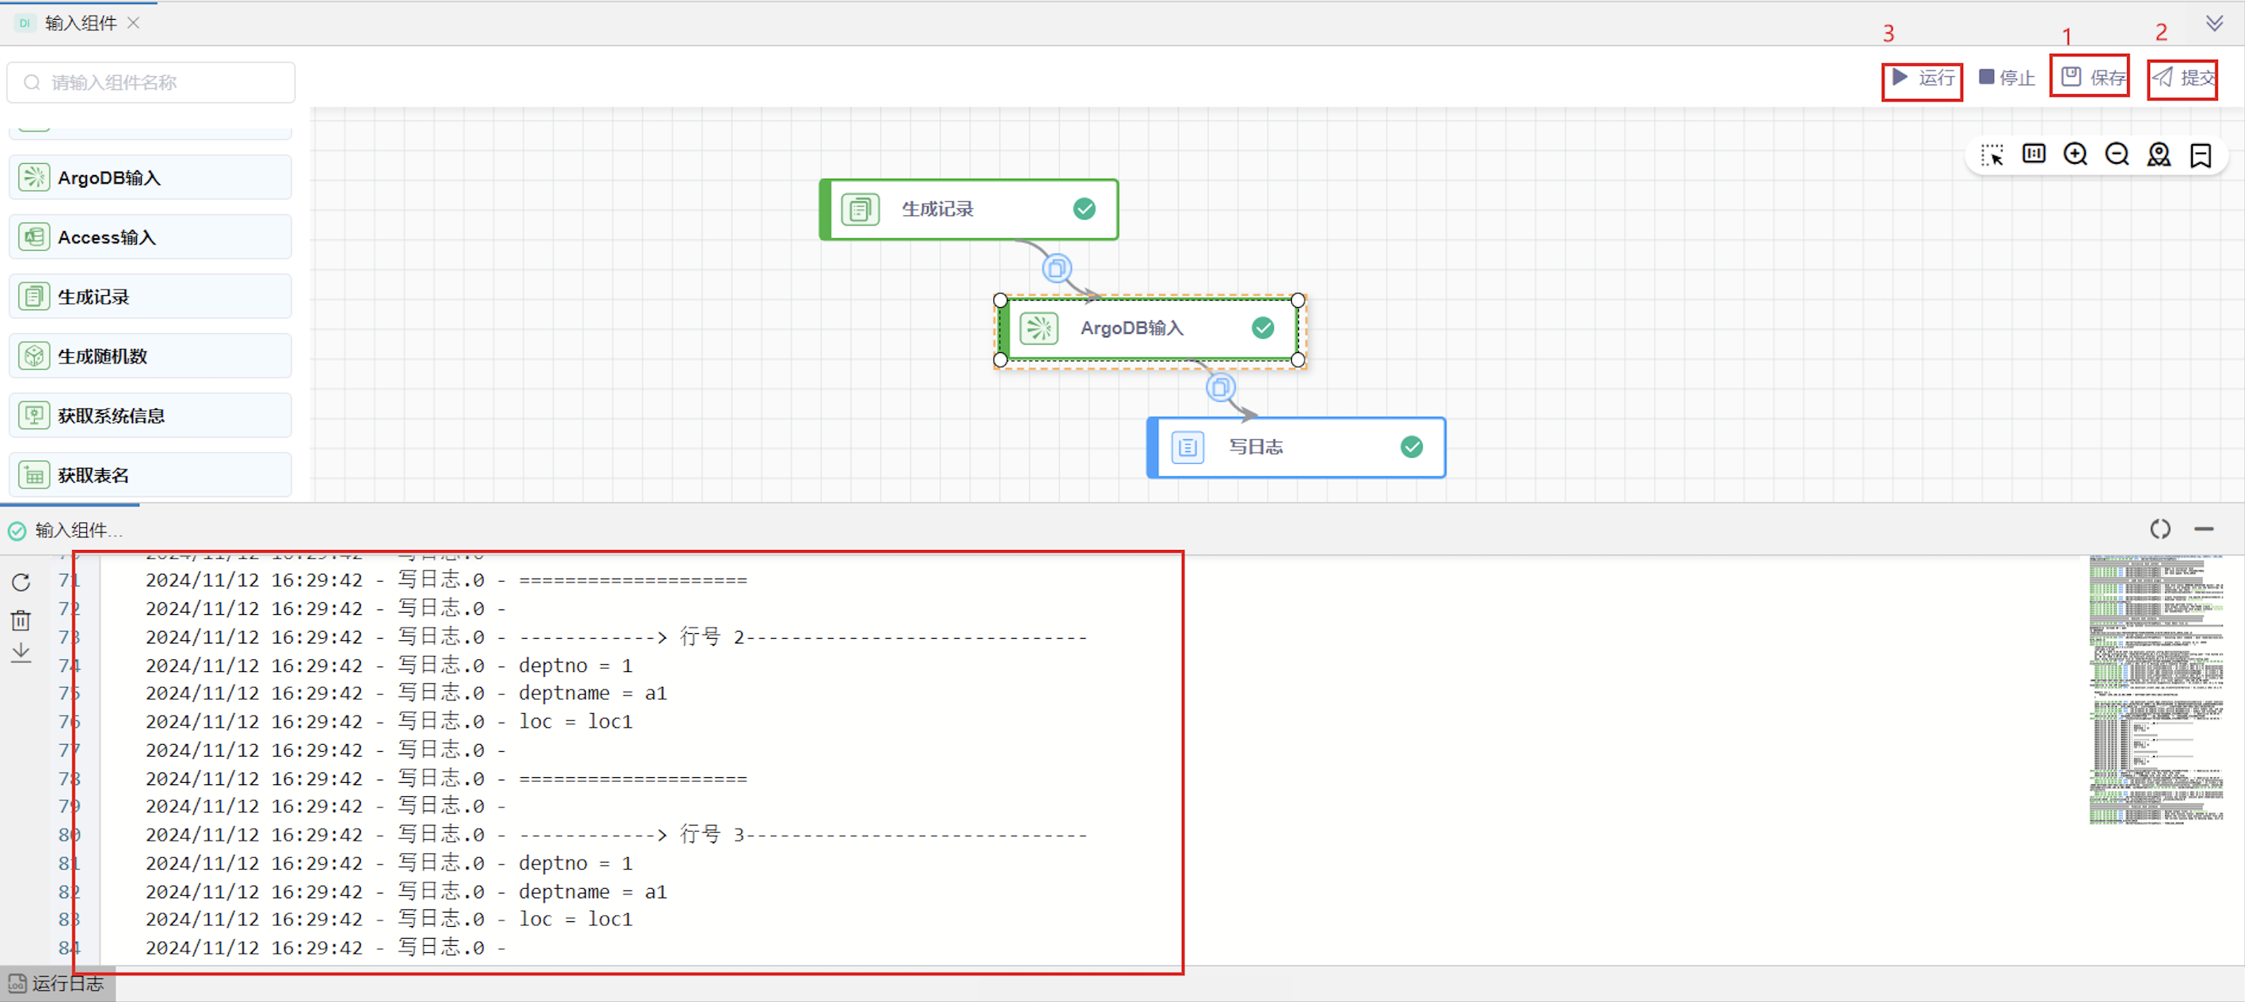The width and height of the screenshot is (2245, 1002).
Task: Click the locate/center canvas icon
Action: pos(2159,155)
